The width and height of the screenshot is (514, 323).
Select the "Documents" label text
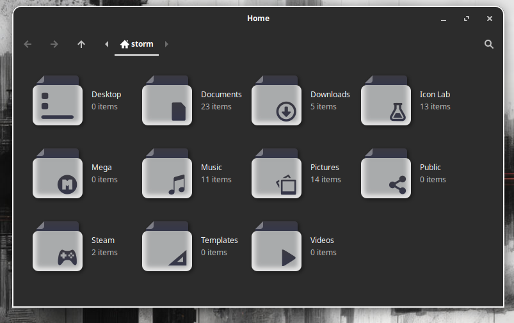point(221,95)
